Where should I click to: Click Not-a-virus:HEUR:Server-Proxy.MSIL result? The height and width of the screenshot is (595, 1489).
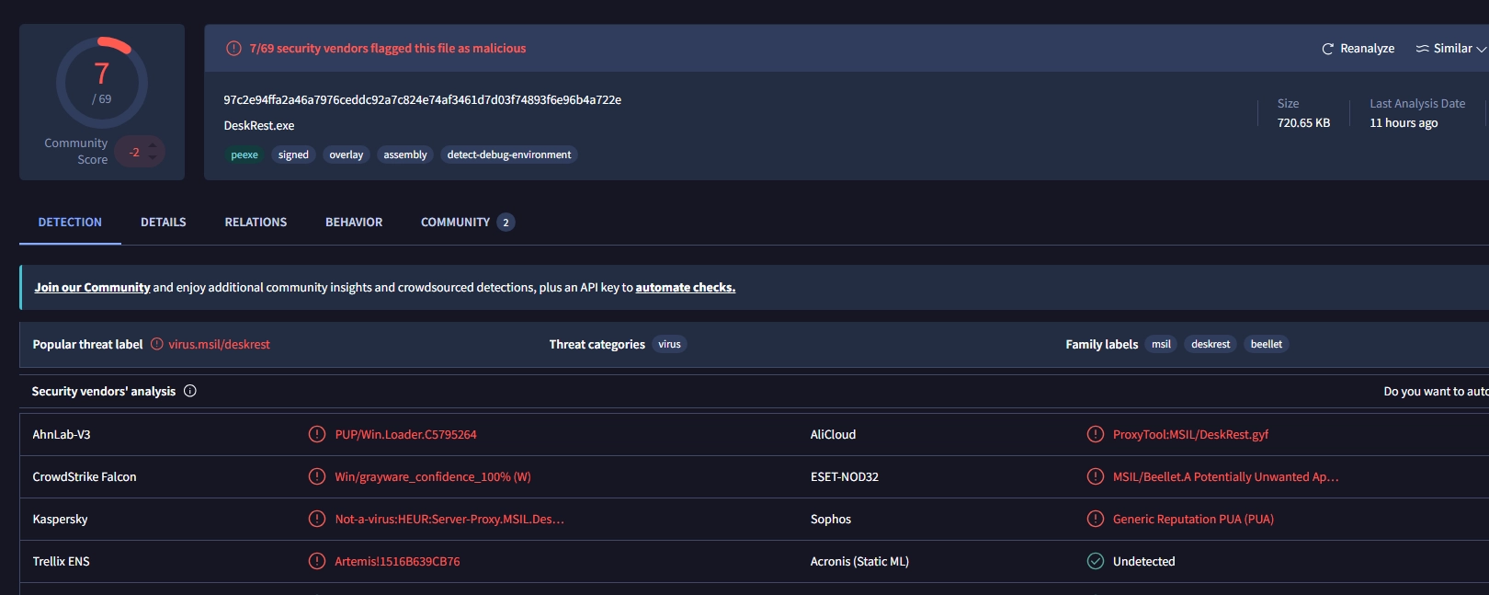pyautogui.click(x=449, y=519)
